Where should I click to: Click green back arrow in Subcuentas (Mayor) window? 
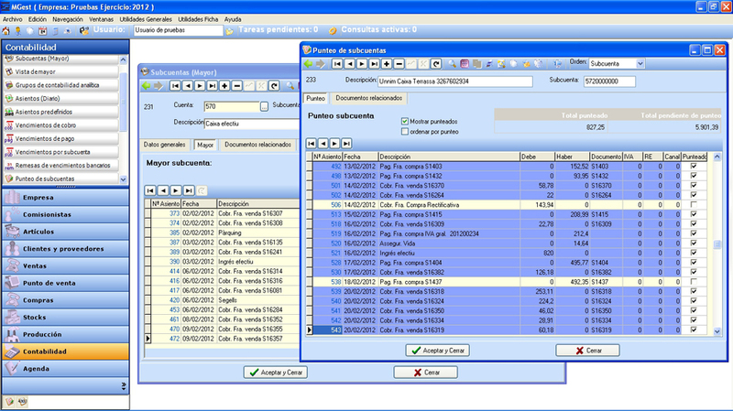(147, 85)
